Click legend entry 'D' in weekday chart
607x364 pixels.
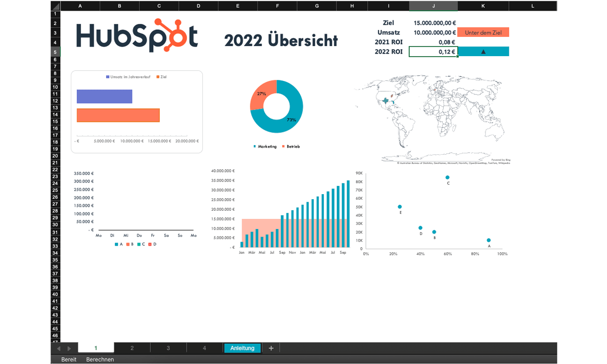pyautogui.click(x=152, y=244)
